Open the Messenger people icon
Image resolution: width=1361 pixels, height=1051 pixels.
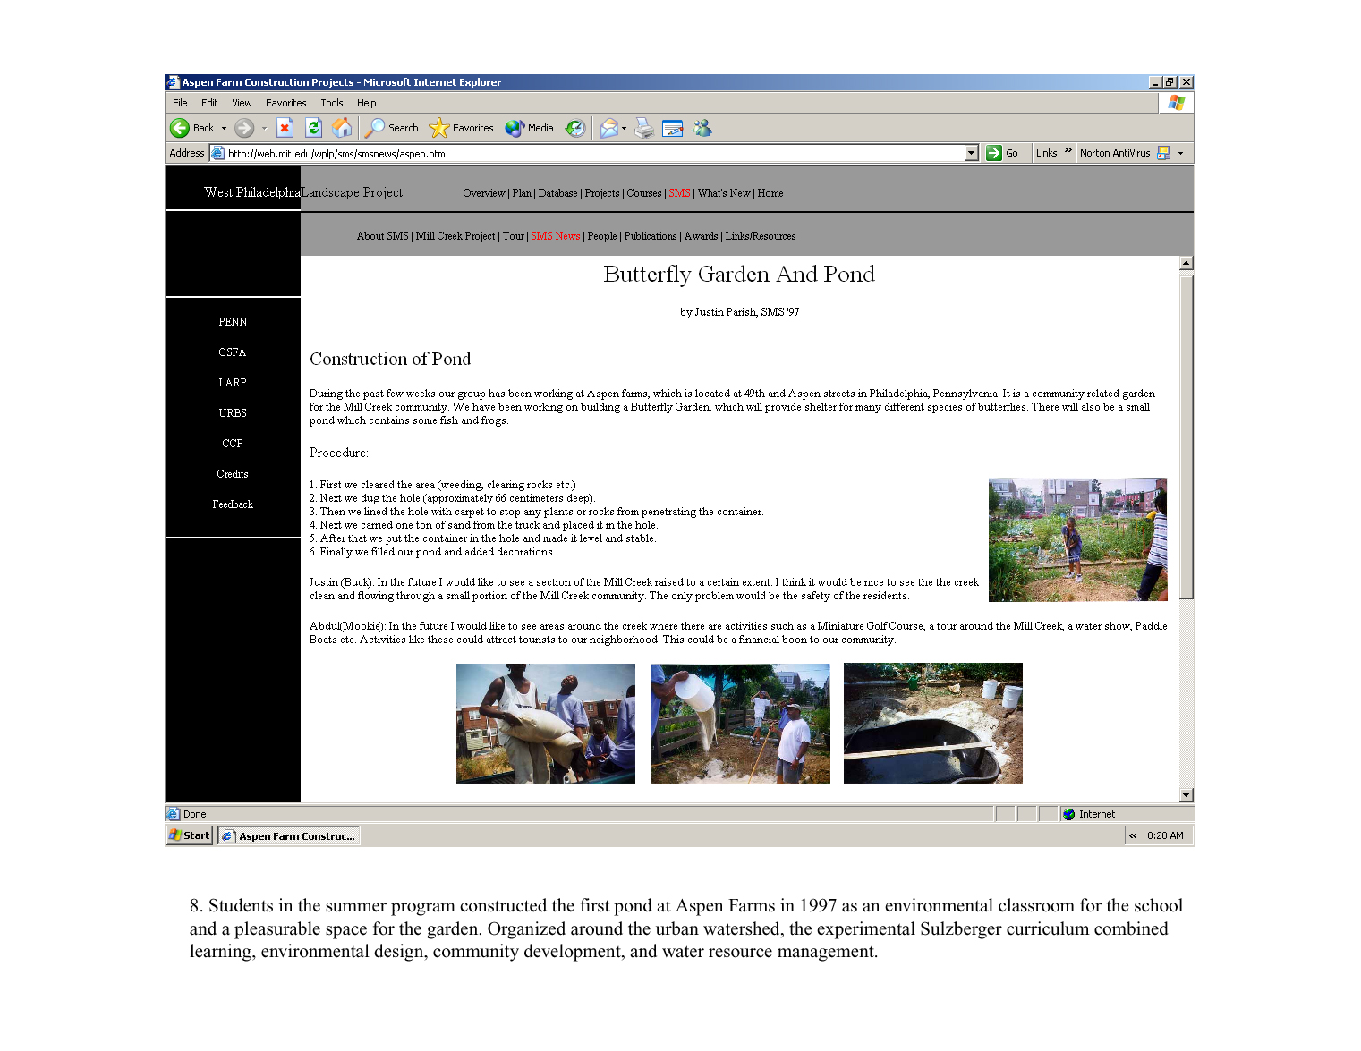[x=702, y=128]
